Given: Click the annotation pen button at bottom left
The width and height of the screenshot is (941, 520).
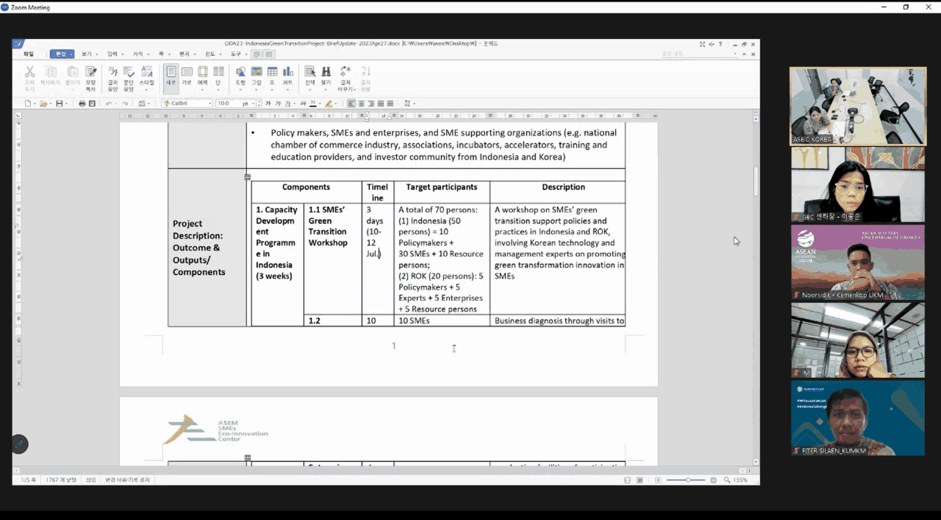Looking at the screenshot, I should 19,444.
